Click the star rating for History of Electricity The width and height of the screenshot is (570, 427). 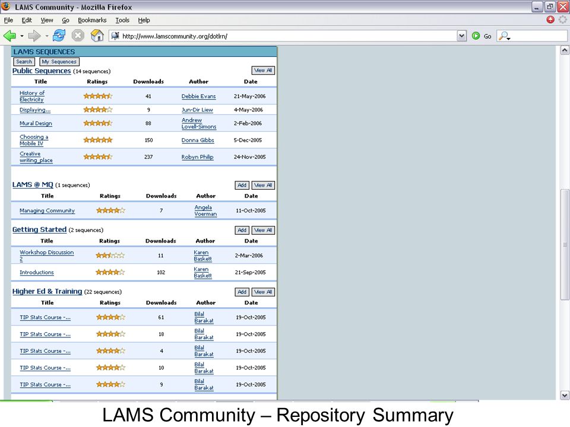(98, 96)
